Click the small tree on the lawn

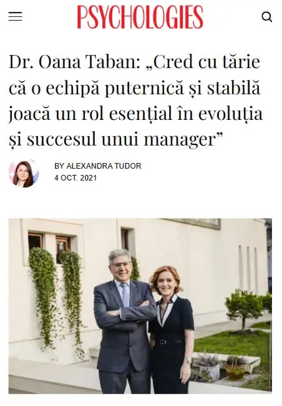[x=243, y=309]
